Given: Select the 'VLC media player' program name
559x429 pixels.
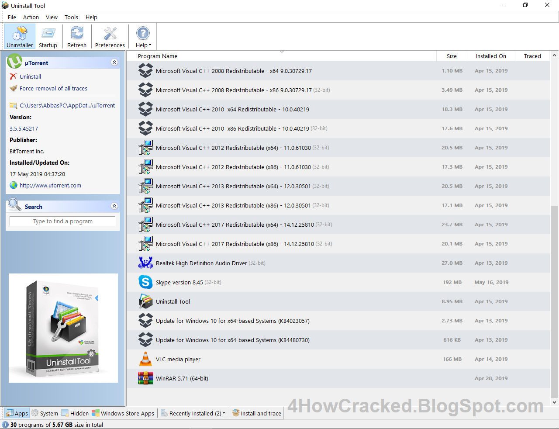Looking at the screenshot, I should coord(178,359).
